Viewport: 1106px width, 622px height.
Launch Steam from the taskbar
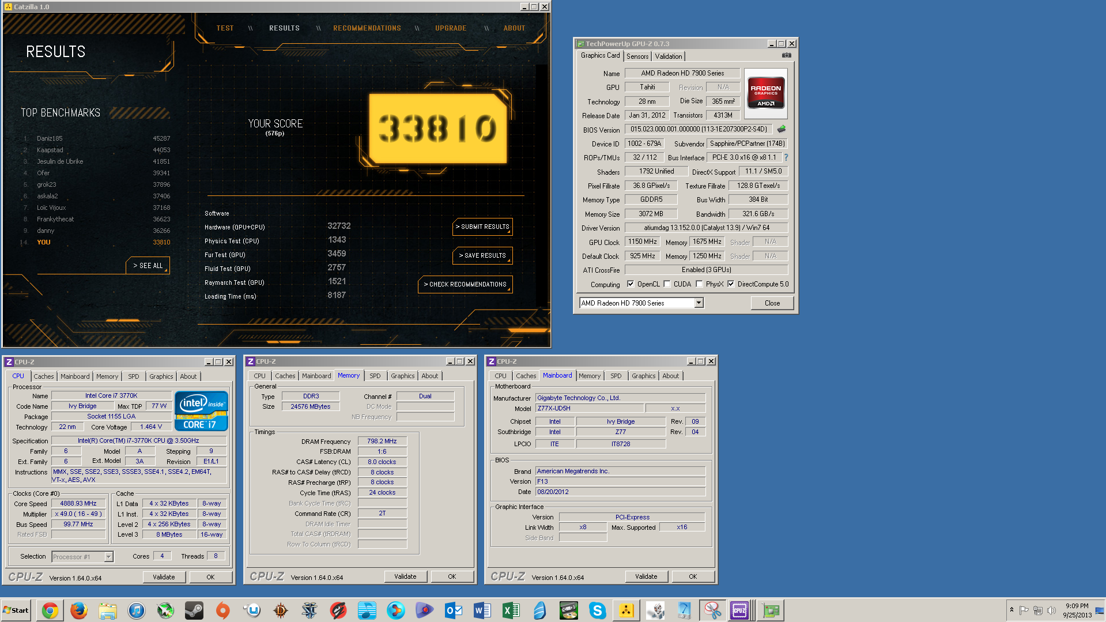(194, 610)
